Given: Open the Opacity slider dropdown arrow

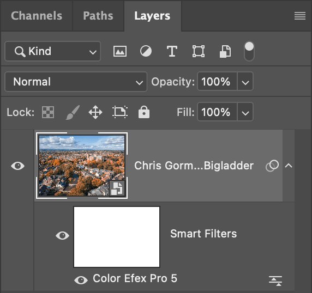Looking at the screenshot, I should point(245,82).
